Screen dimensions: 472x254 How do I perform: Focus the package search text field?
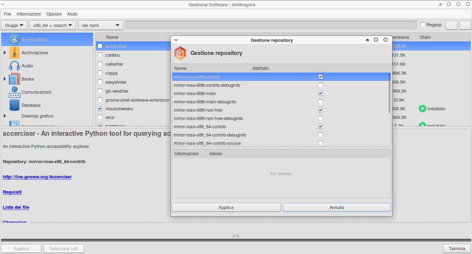click(271, 25)
